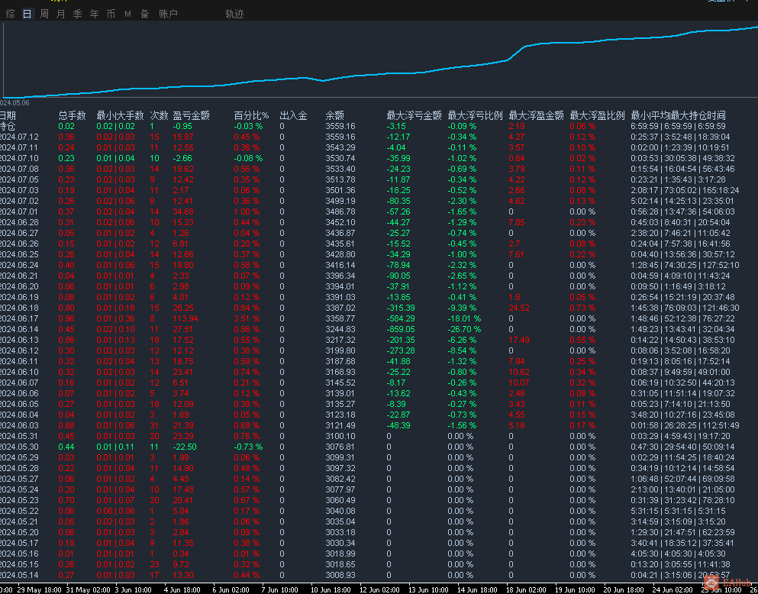Click the 次数 column header
758x594 pixels.
pos(159,115)
